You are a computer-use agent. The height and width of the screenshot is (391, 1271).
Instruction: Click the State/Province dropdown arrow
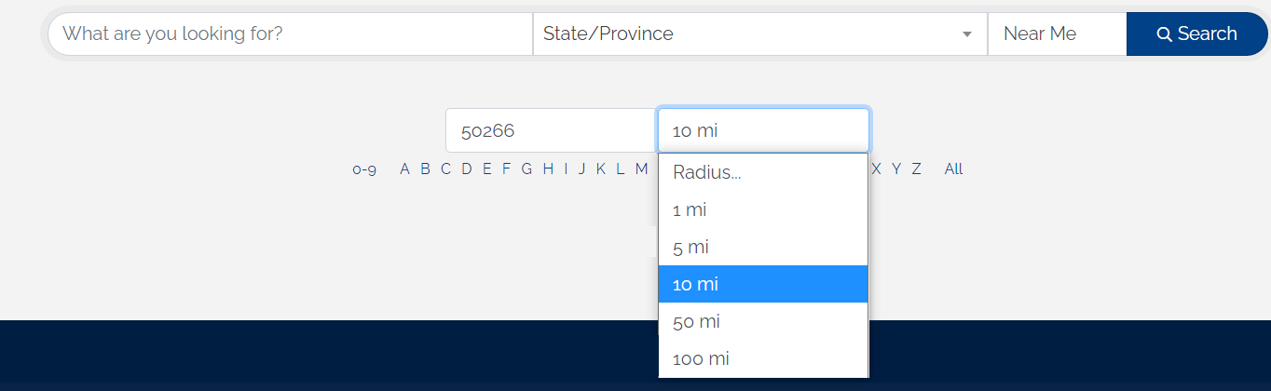click(x=967, y=34)
